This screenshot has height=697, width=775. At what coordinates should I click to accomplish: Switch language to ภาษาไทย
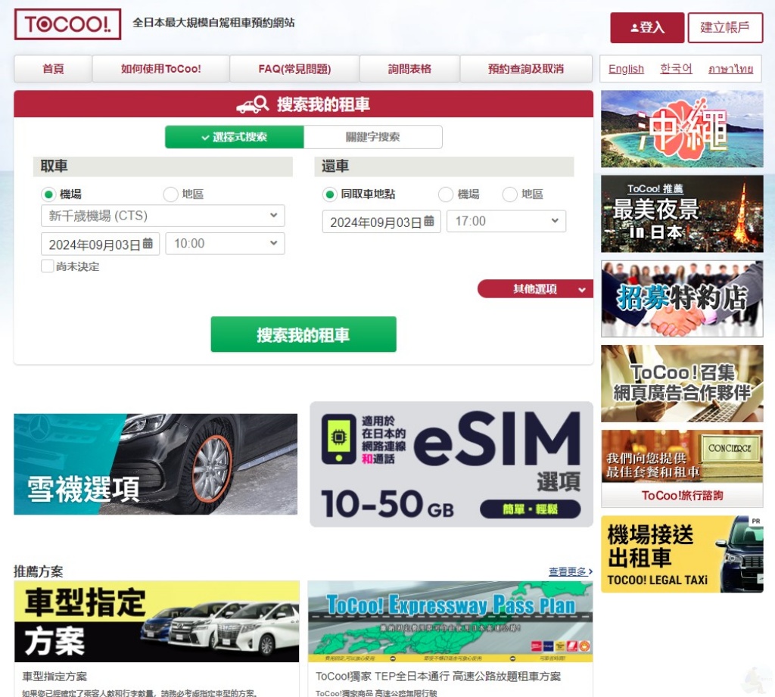(730, 69)
